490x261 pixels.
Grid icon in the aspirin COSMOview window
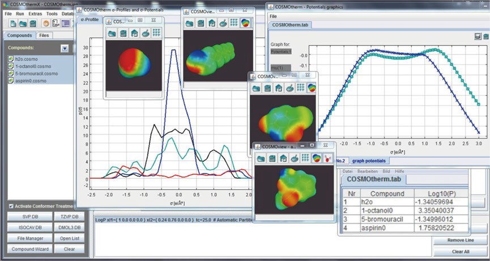click(305, 158)
